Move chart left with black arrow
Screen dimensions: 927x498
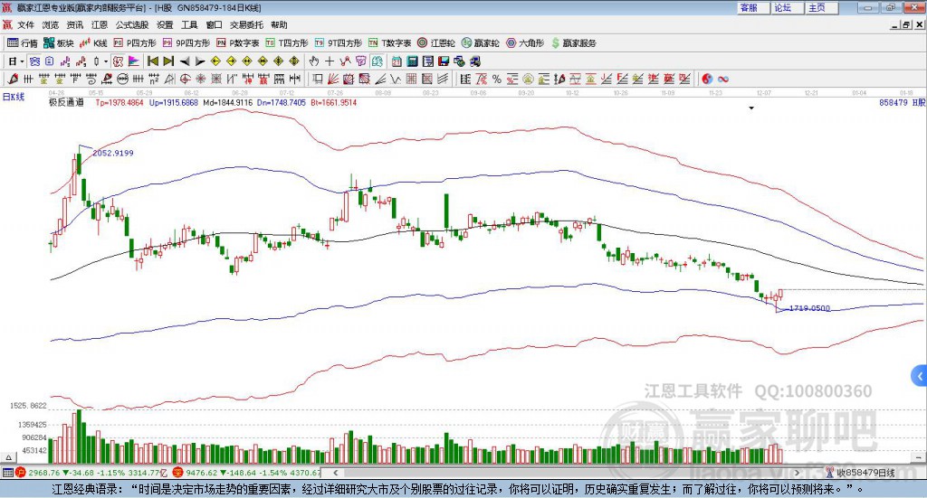[185, 61]
